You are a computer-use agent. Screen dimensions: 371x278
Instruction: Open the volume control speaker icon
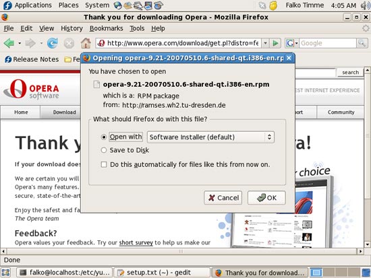coord(366,5)
